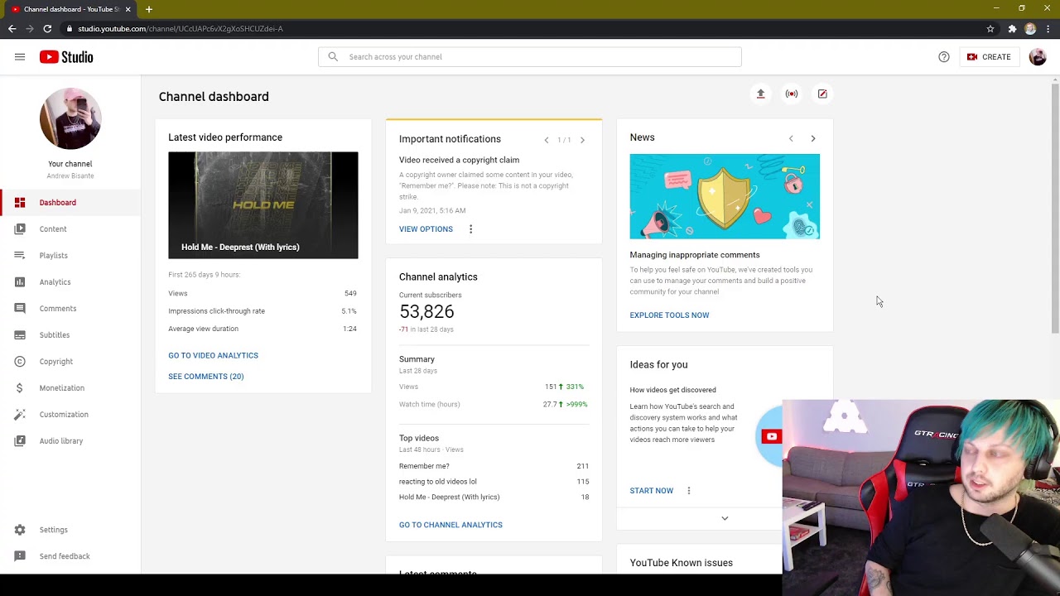Click the YouTube Studio logo
Viewport: 1060px width, 596px height.
(66, 57)
